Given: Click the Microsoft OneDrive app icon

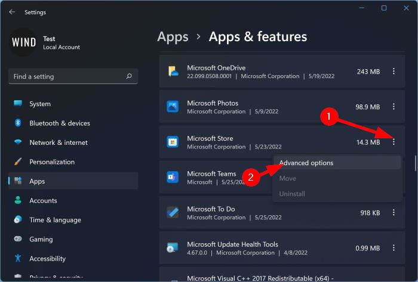Looking at the screenshot, I should click(x=173, y=72).
